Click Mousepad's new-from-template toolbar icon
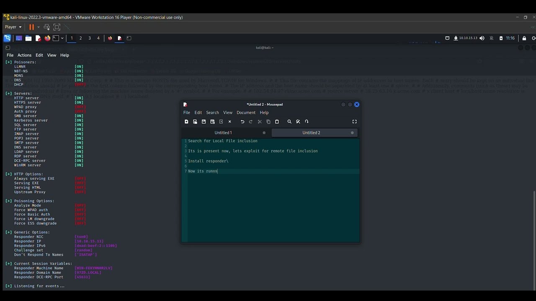536x301 pixels. coord(195,122)
